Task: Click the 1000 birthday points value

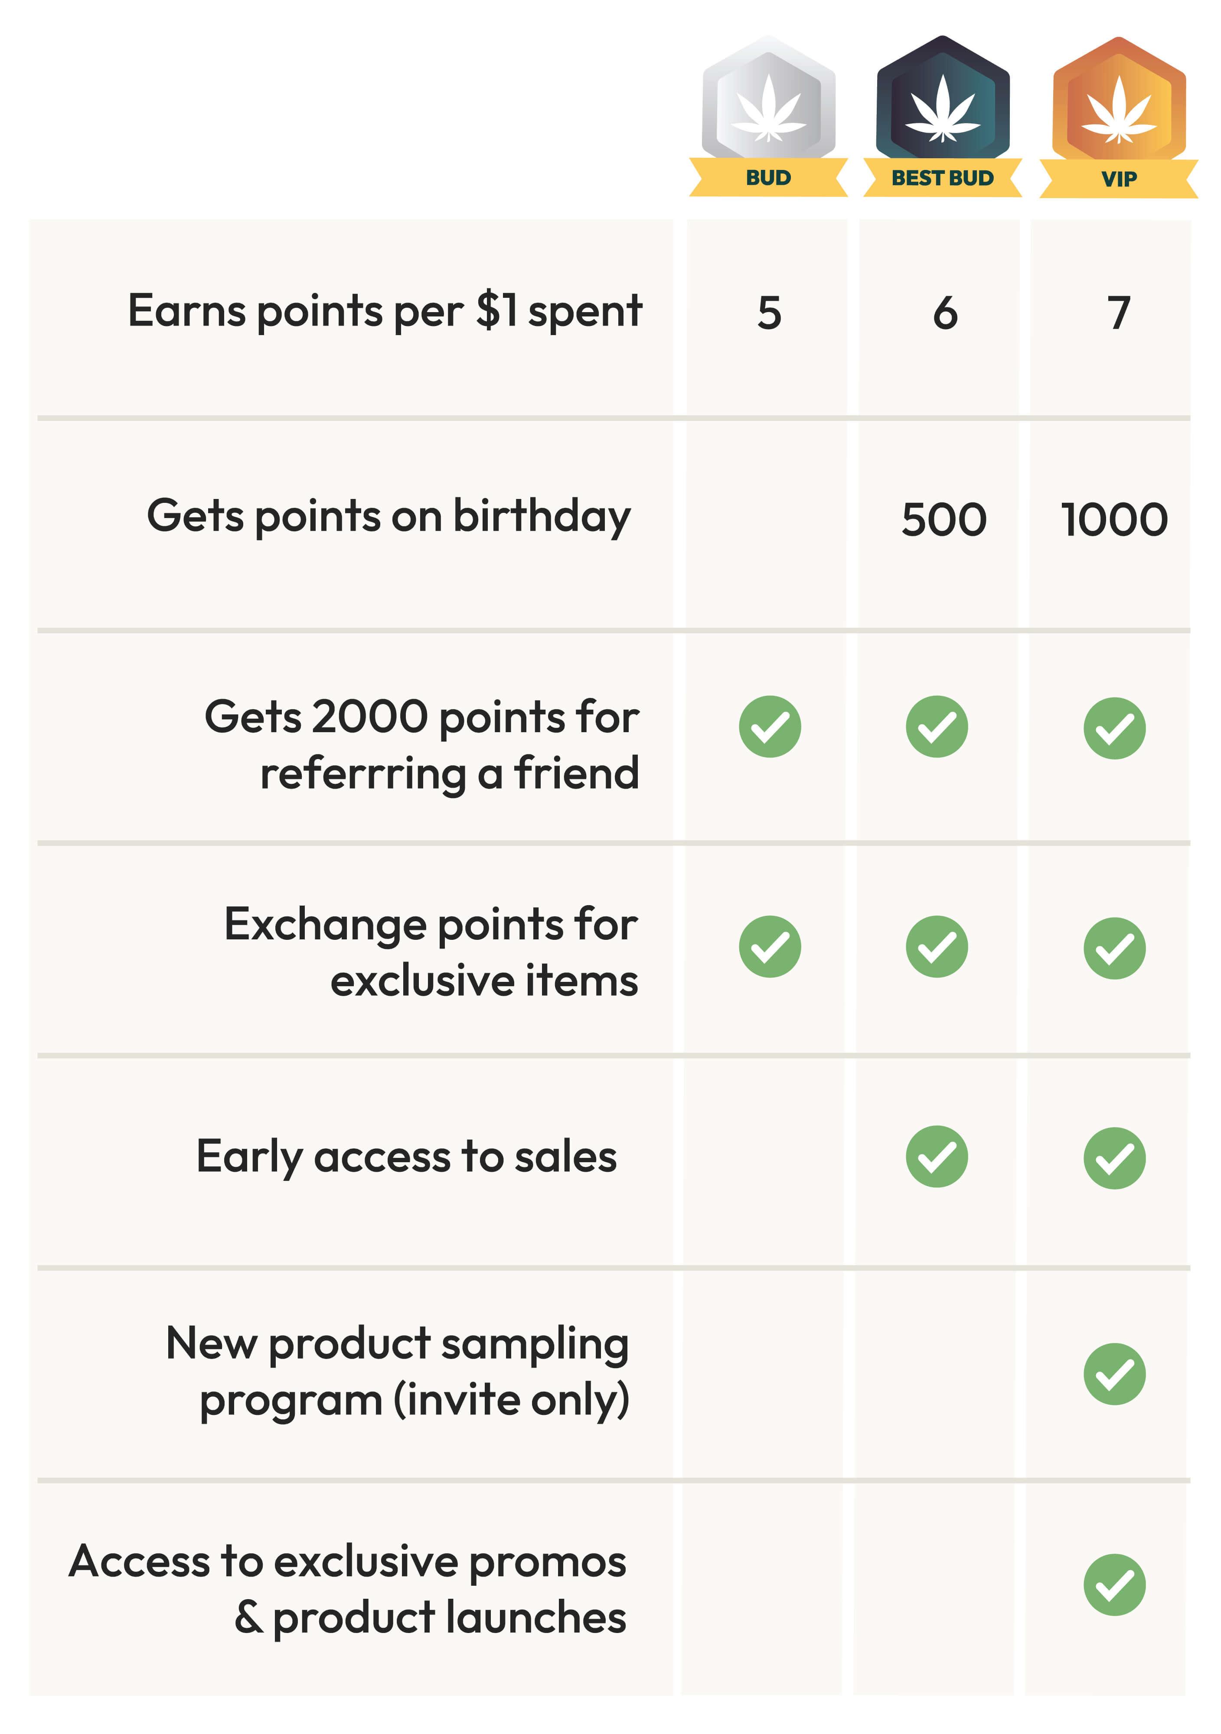Action: [1114, 520]
